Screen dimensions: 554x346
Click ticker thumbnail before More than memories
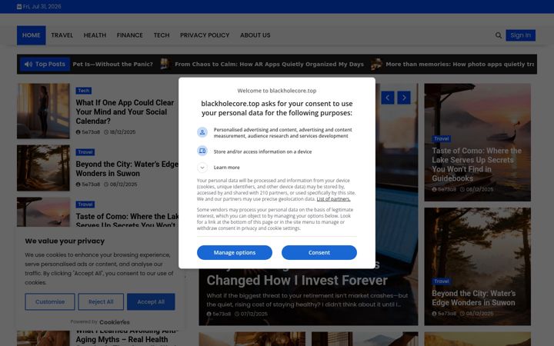pos(376,65)
